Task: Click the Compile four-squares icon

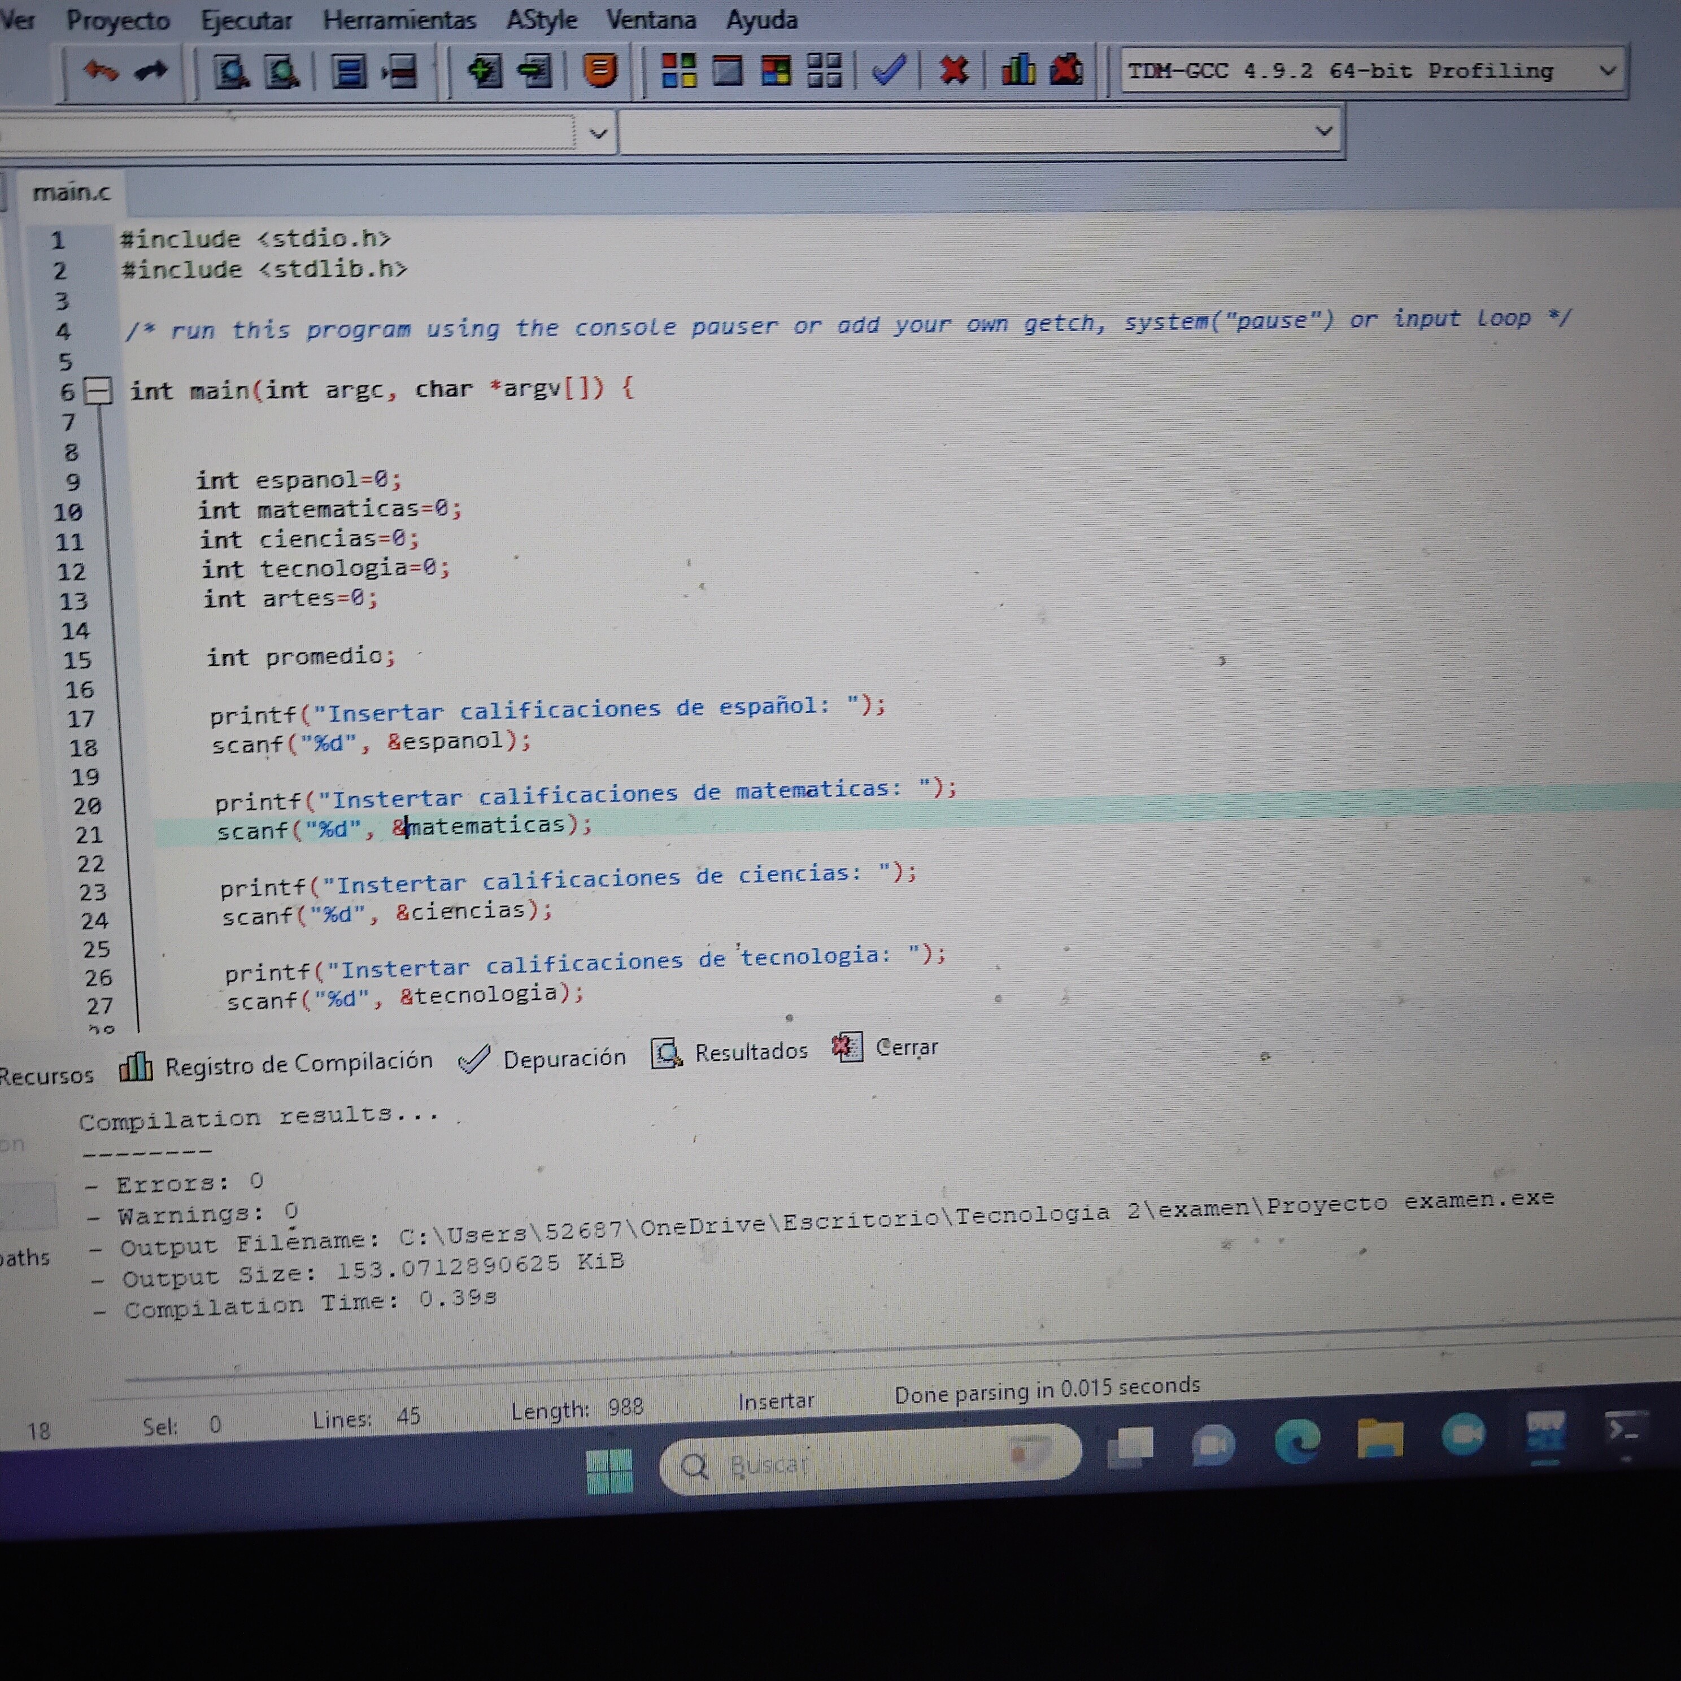Action: [x=678, y=69]
